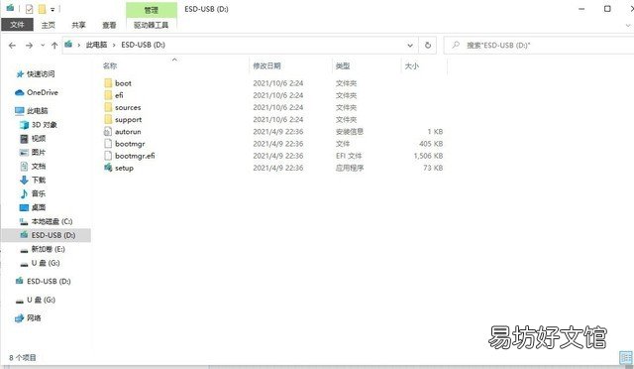Select 图片 in the sidebar
634x369 pixels.
tap(39, 153)
